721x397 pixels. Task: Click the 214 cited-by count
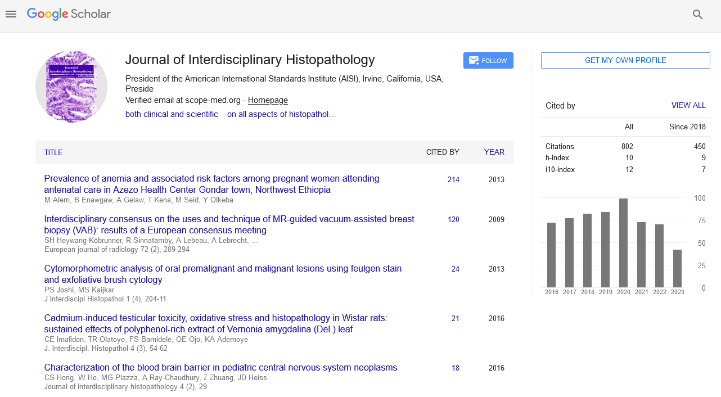(x=453, y=180)
